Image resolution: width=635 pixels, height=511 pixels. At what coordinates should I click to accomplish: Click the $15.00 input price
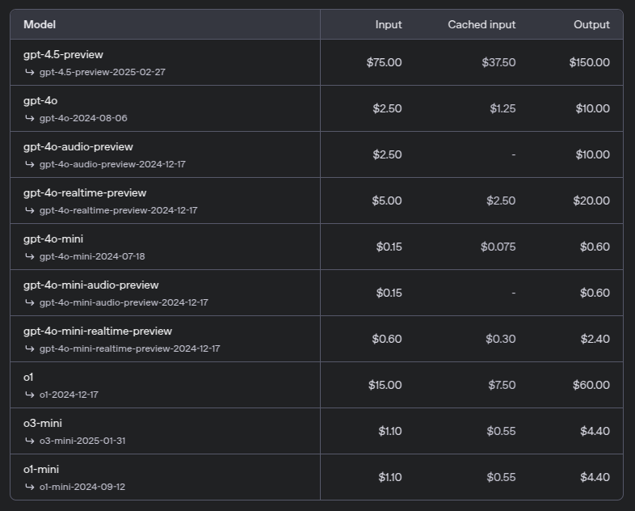click(x=385, y=386)
